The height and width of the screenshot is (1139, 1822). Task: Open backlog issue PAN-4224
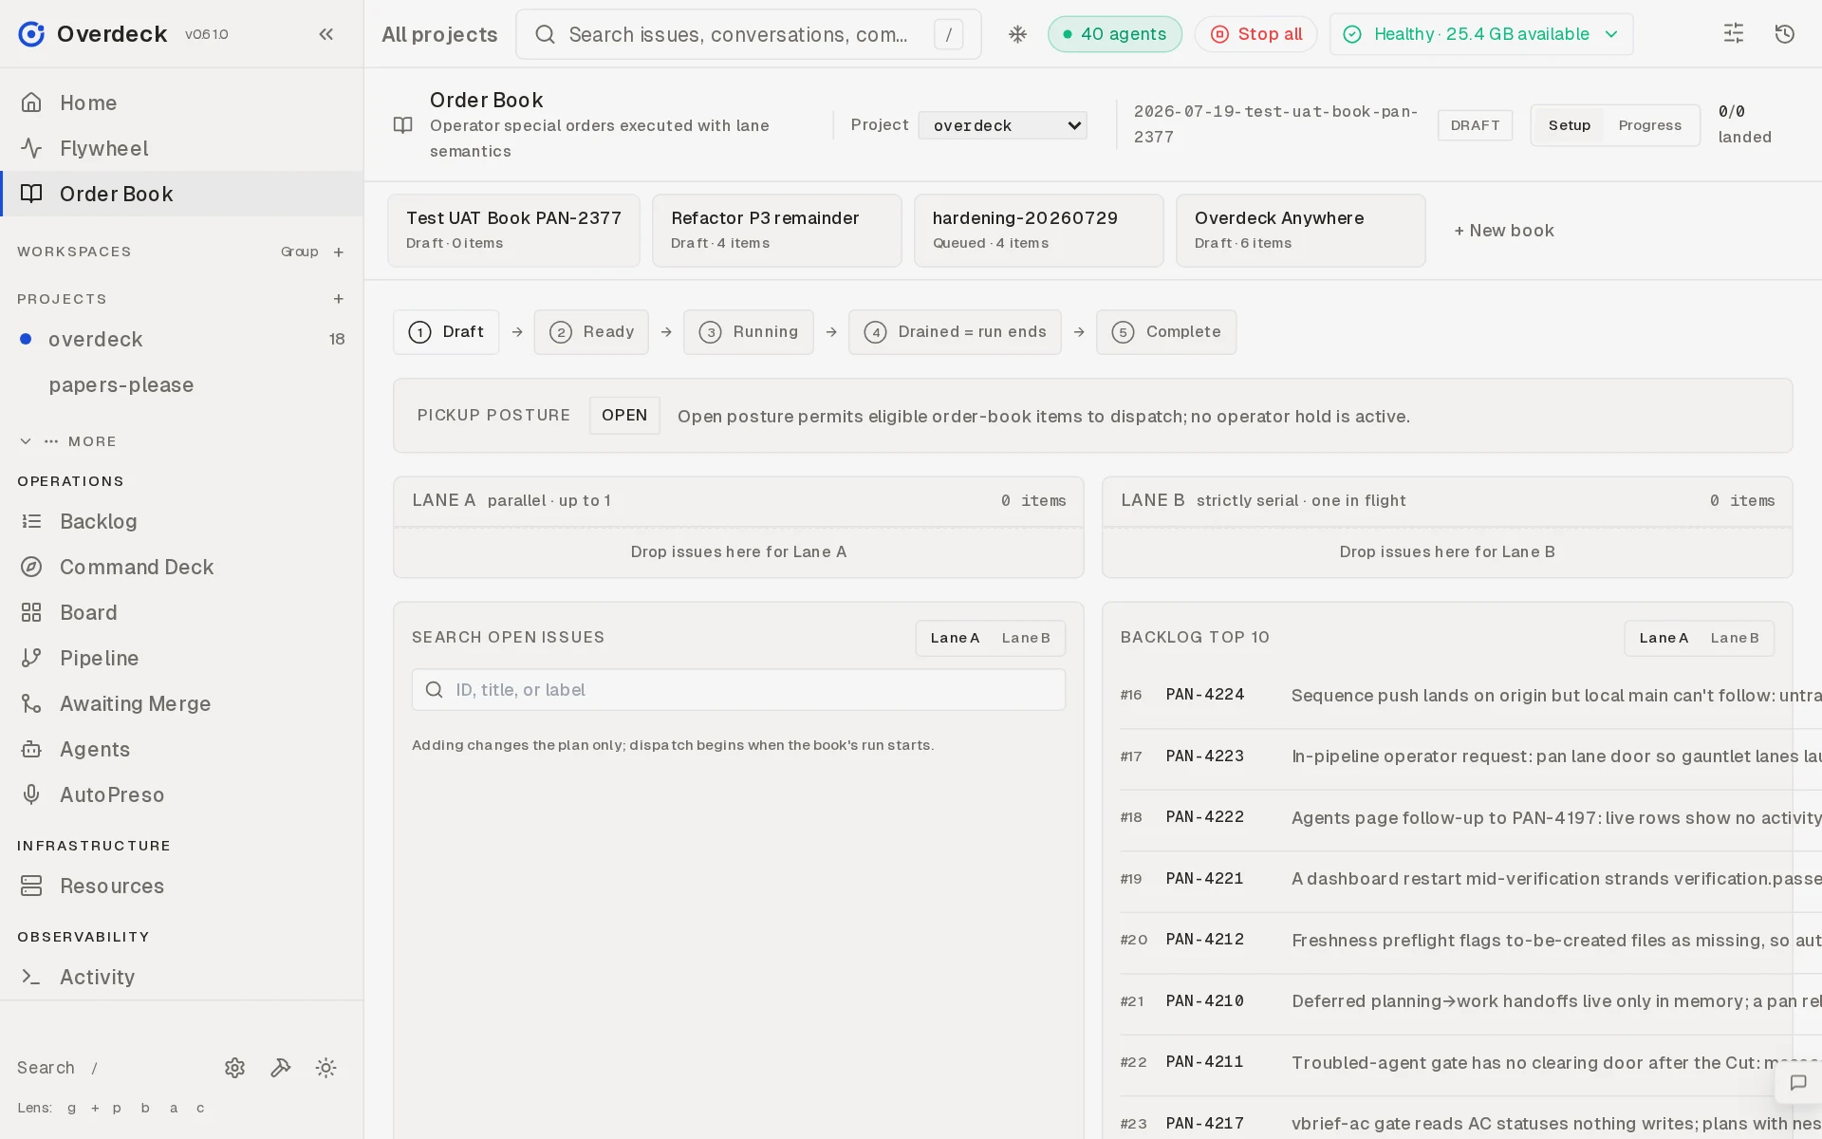point(1470,695)
